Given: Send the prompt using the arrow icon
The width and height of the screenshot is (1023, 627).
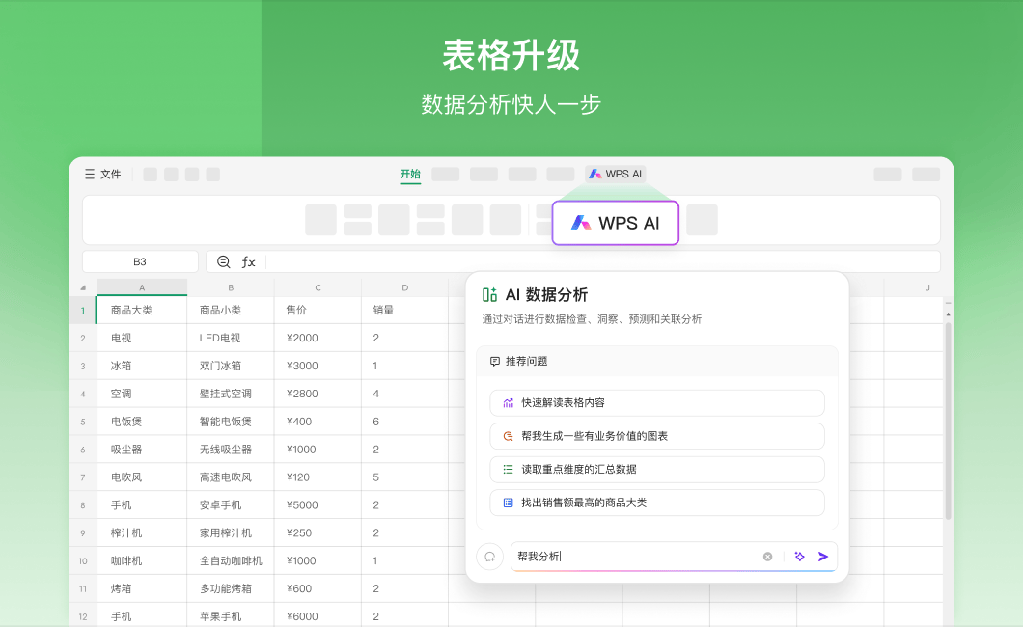Looking at the screenshot, I should click(x=823, y=556).
